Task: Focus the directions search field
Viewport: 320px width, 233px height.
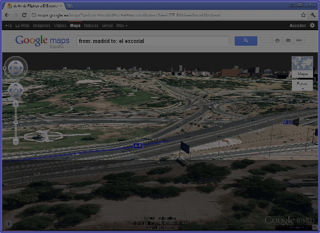Action: coord(153,41)
